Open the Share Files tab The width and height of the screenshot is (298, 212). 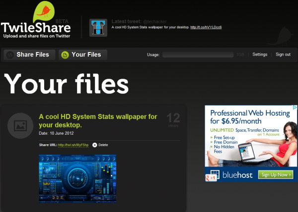29,55
